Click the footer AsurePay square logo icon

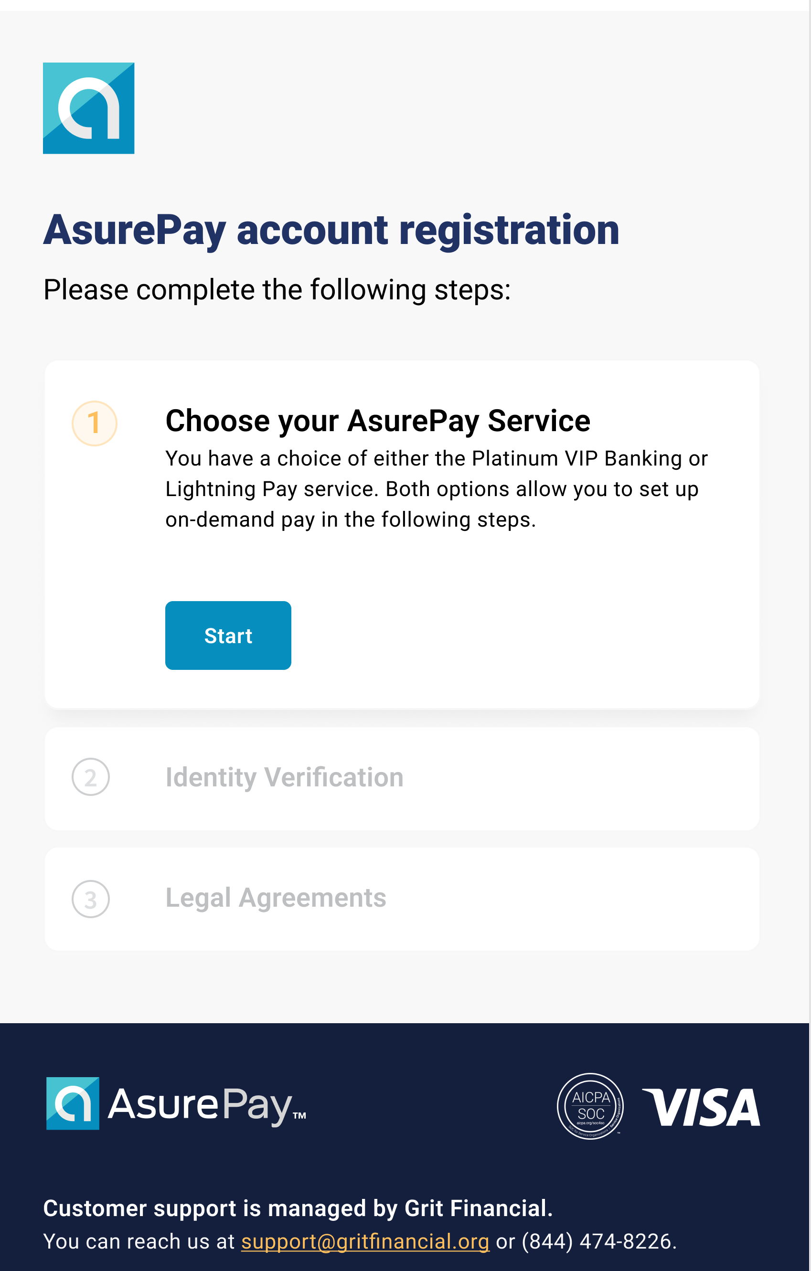coord(73,1103)
